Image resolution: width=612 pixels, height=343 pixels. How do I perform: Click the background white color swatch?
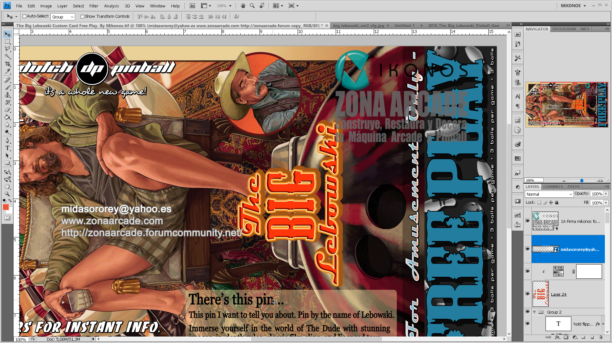click(10, 211)
